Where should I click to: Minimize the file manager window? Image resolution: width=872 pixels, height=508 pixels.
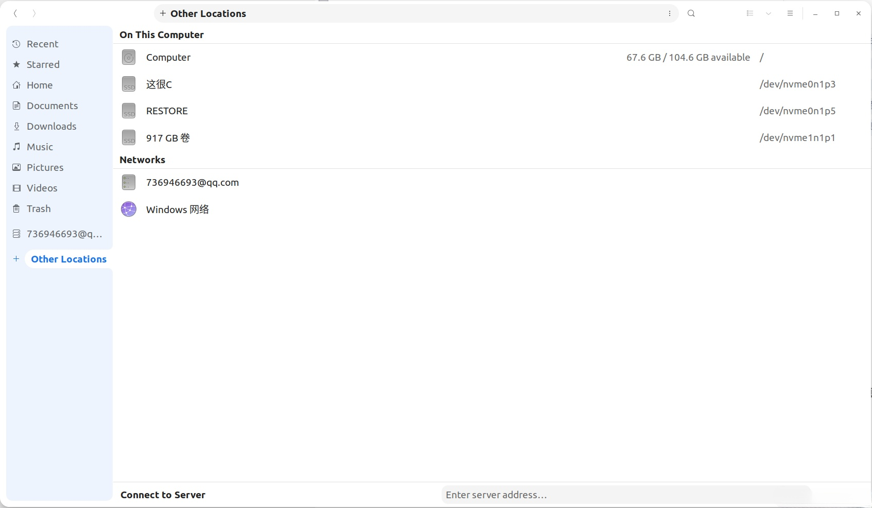click(815, 14)
